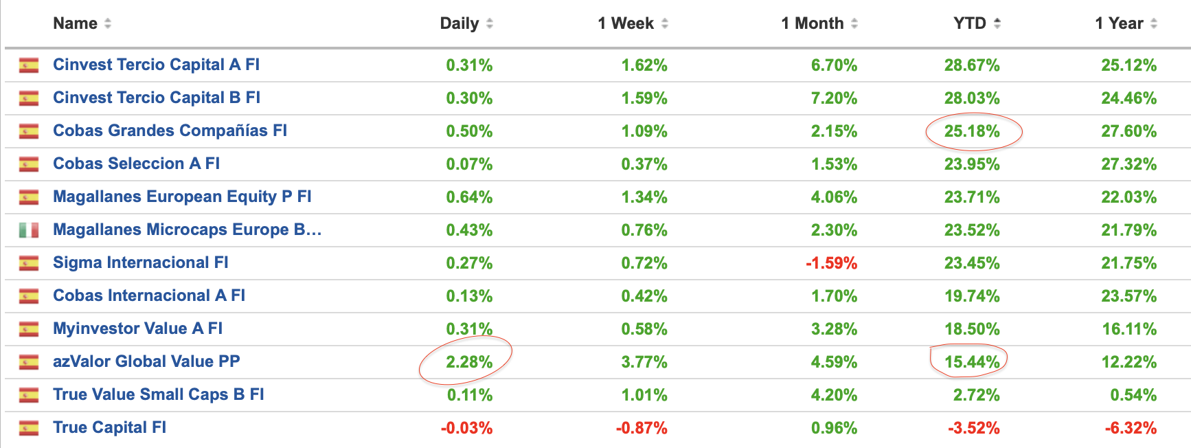The height and width of the screenshot is (448, 1191).
Task: Click the flag icon beside azValor Global Value PP
Action: tap(29, 362)
